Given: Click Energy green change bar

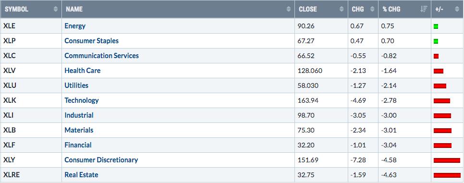Looking at the screenshot, I should 436,26.
